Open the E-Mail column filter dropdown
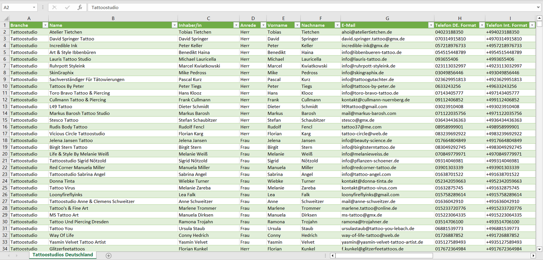Screen dimensions: 543x260 click(431, 25)
